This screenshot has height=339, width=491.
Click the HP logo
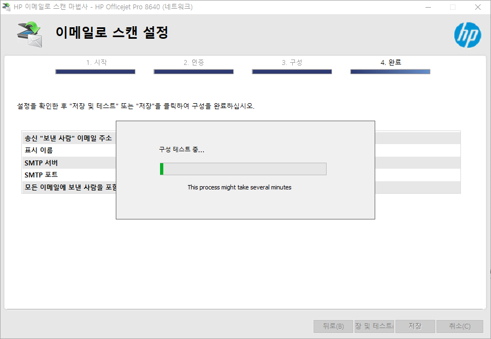(x=468, y=35)
